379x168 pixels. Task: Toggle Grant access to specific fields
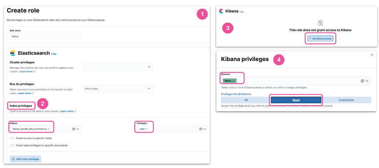[x=13, y=138]
